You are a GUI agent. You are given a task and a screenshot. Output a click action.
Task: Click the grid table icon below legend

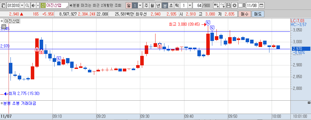pos(3,27)
